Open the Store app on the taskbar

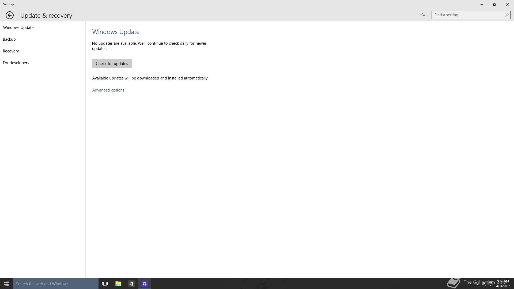[x=131, y=284]
